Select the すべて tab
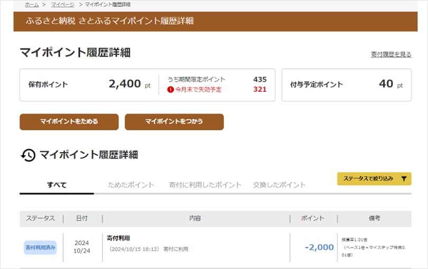428x269 pixels. pos(57,185)
